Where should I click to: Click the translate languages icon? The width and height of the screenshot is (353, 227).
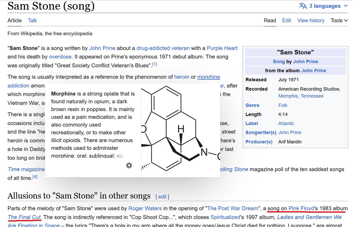click(303, 6)
